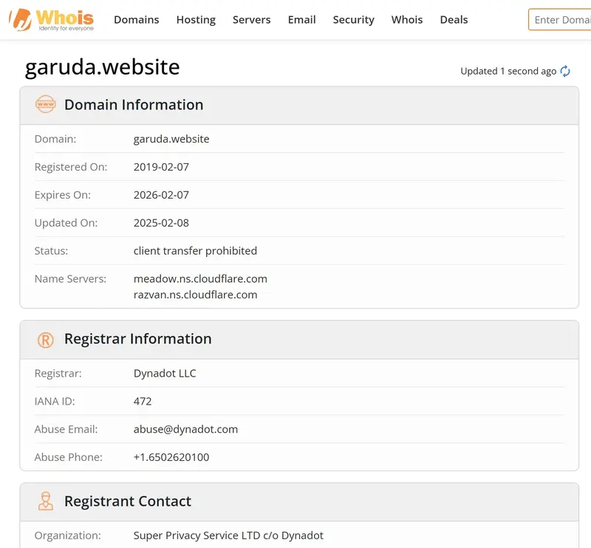Click the abuse phone +1.6502620100
The width and height of the screenshot is (591, 548).
(x=171, y=457)
